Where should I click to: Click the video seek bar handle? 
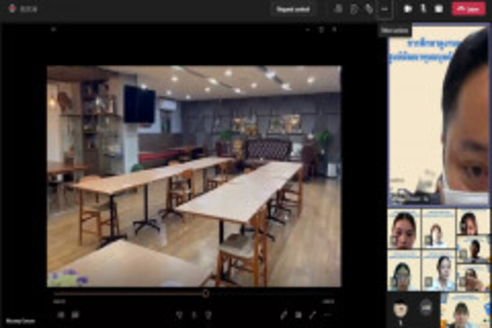point(206,293)
